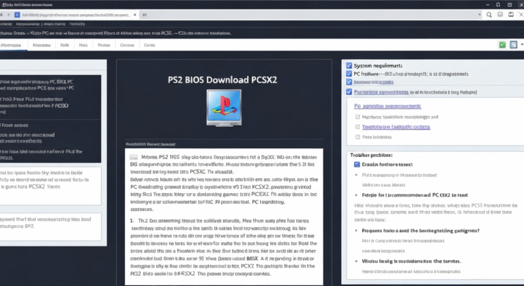Click the small icon on the first grey list row

click(358, 117)
